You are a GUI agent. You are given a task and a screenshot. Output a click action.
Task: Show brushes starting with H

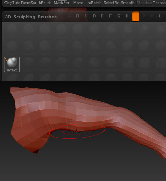127,16
